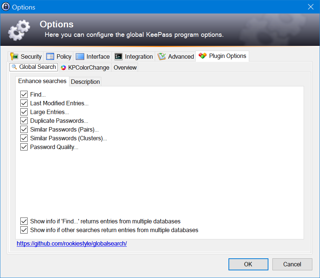Click the Global Search magnifier icon
320x278 pixels.
(x=14, y=67)
